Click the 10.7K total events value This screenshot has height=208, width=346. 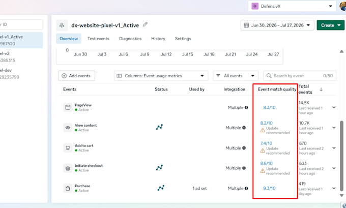(304, 123)
